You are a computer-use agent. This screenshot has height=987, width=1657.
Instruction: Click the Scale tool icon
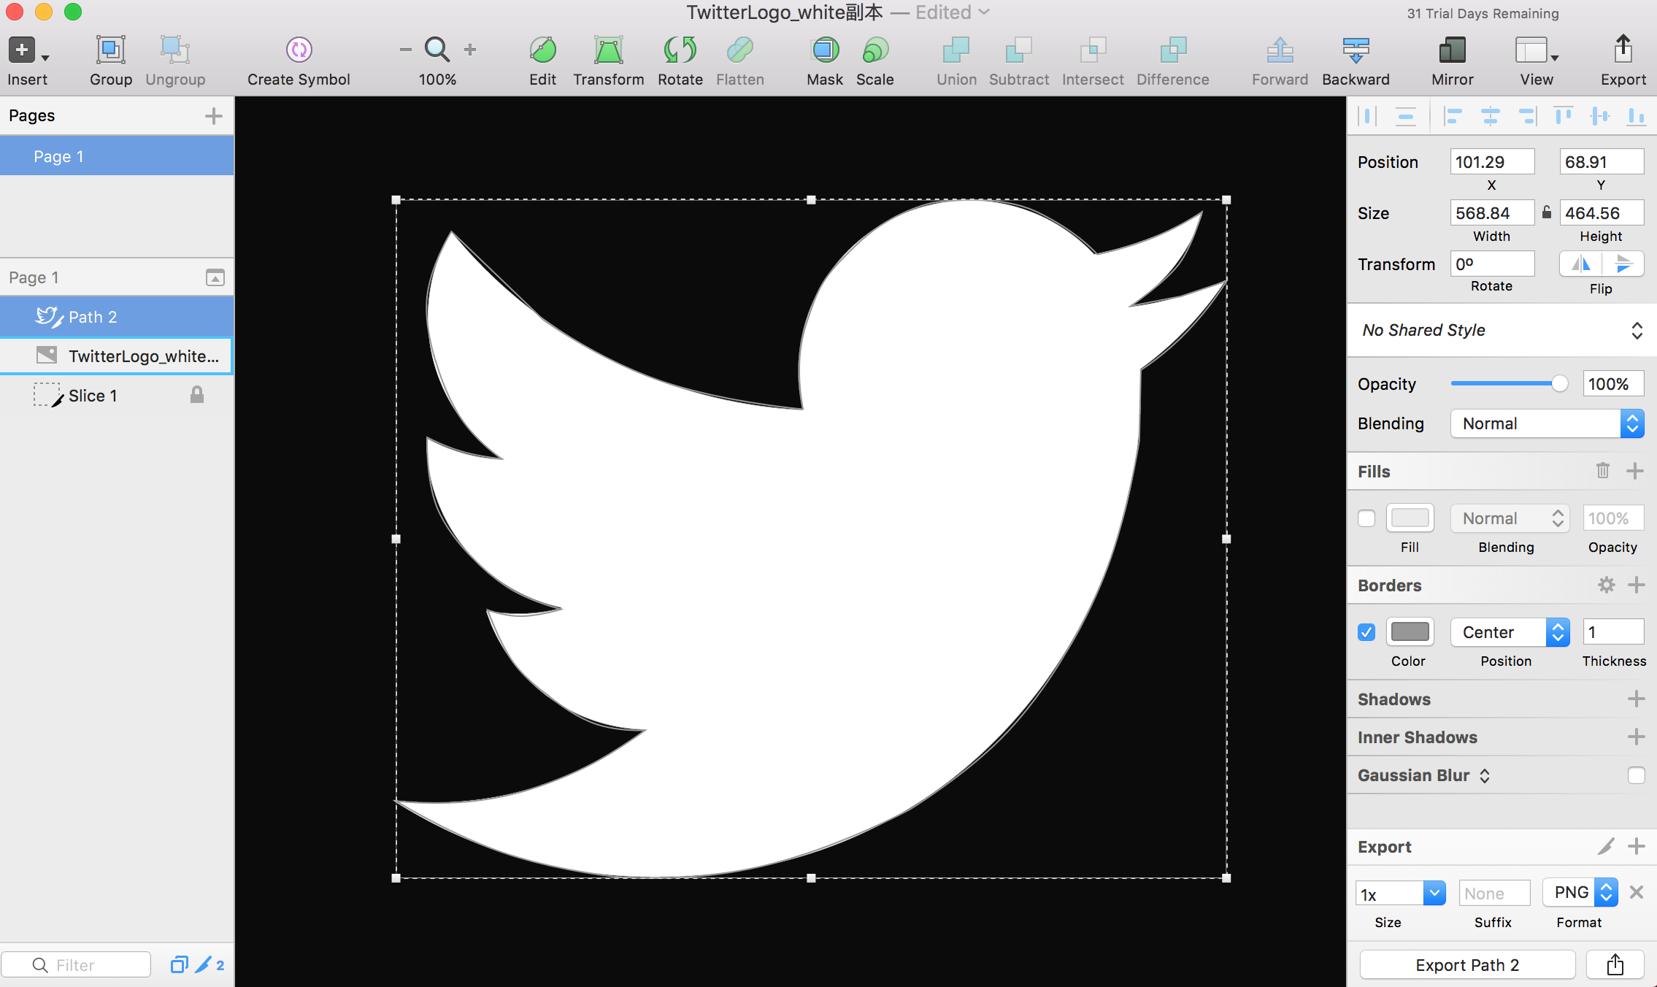[x=874, y=50]
